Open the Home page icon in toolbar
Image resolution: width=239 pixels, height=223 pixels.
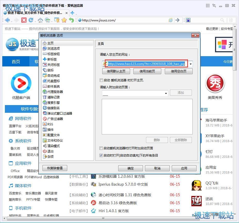40,20
